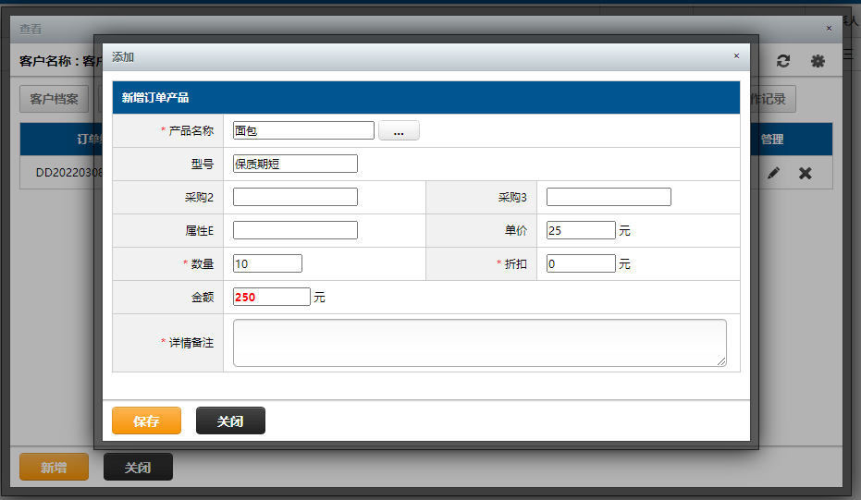Click the 产品名称 input containing 面包
Viewport: 861px width, 500px height.
click(303, 130)
